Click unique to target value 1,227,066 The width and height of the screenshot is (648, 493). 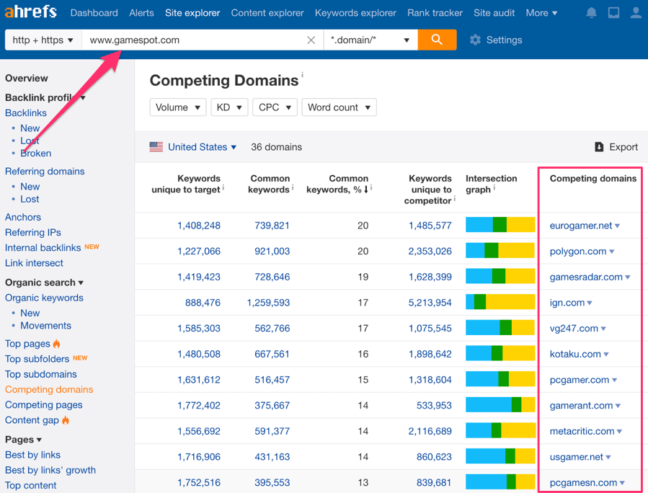click(x=199, y=252)
